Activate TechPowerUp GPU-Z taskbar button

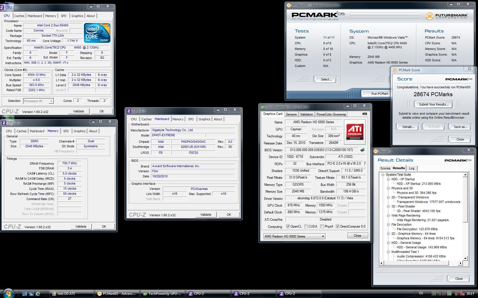tap(163, 294)
